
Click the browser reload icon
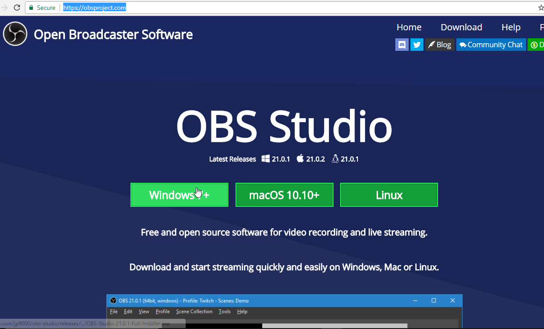(17, 8)
